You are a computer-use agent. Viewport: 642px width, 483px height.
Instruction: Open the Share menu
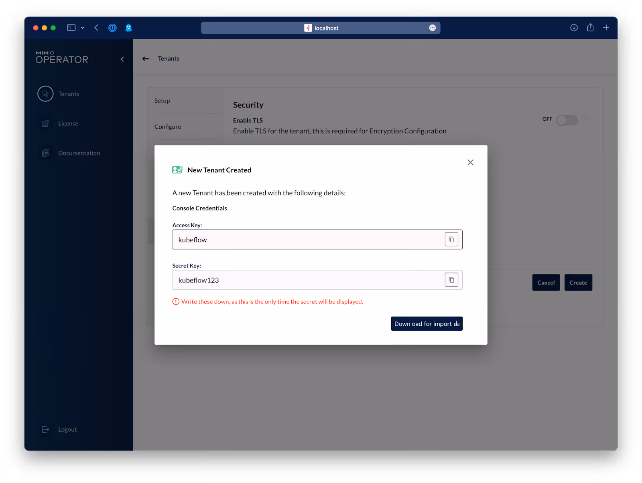(x=590, y=27)
